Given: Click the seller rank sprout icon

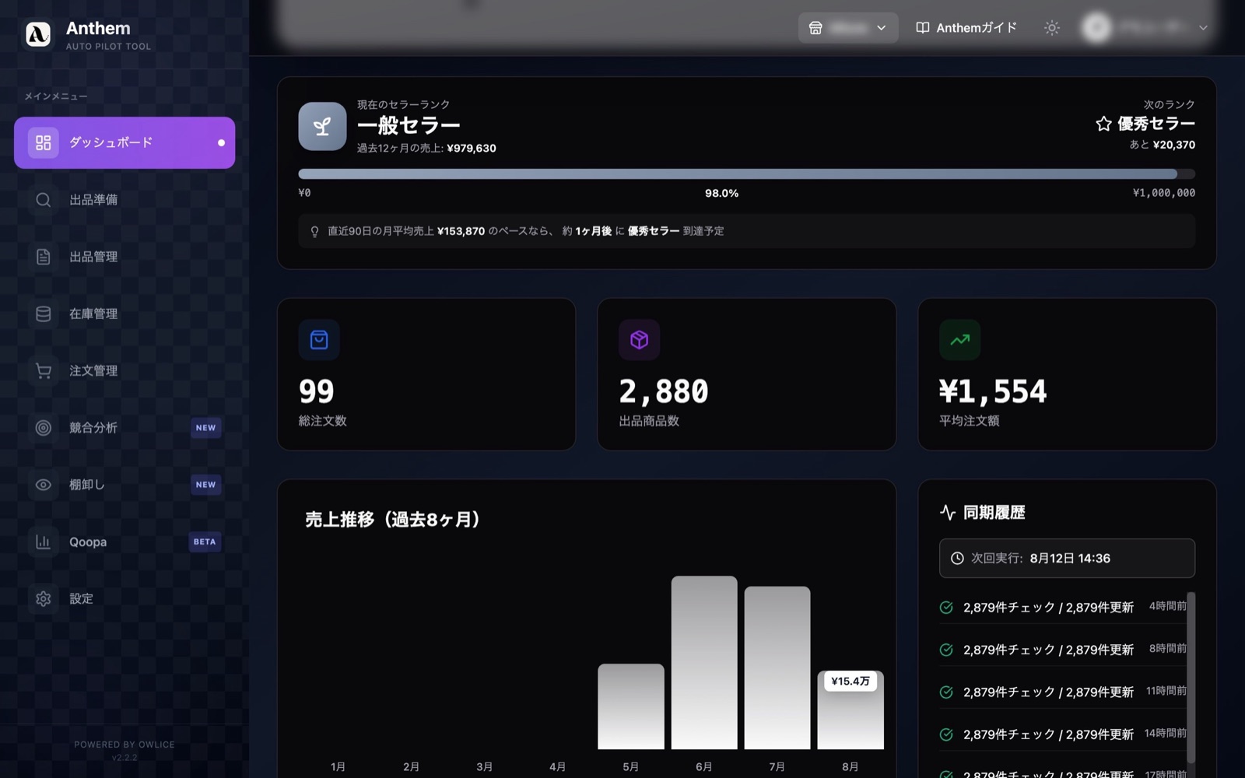Looking at the screenshot, I should coord(322,126).
